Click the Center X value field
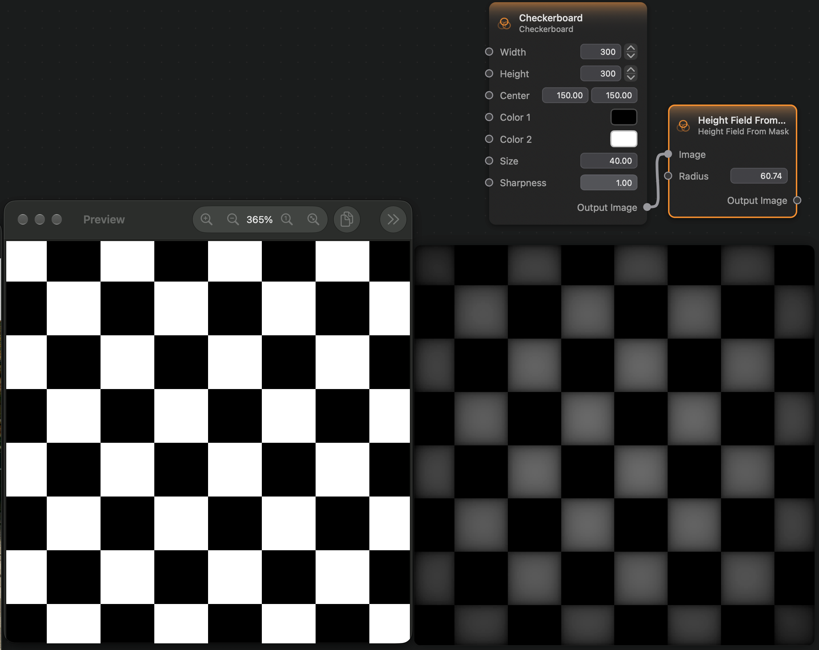Viewport: 819px width, 650px height. point(565,95)
